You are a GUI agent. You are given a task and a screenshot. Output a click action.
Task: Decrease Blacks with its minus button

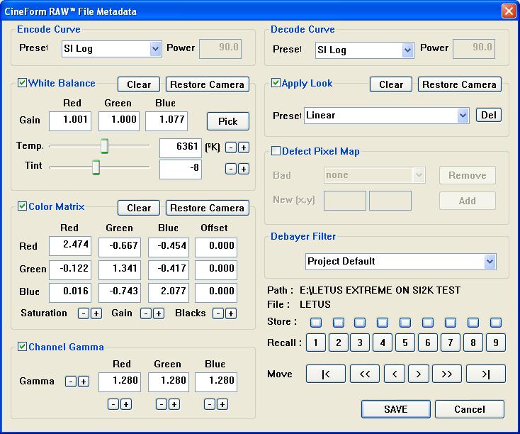(x=218, y=313)
